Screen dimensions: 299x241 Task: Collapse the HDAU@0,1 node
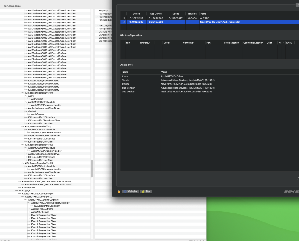click(17, 191)
